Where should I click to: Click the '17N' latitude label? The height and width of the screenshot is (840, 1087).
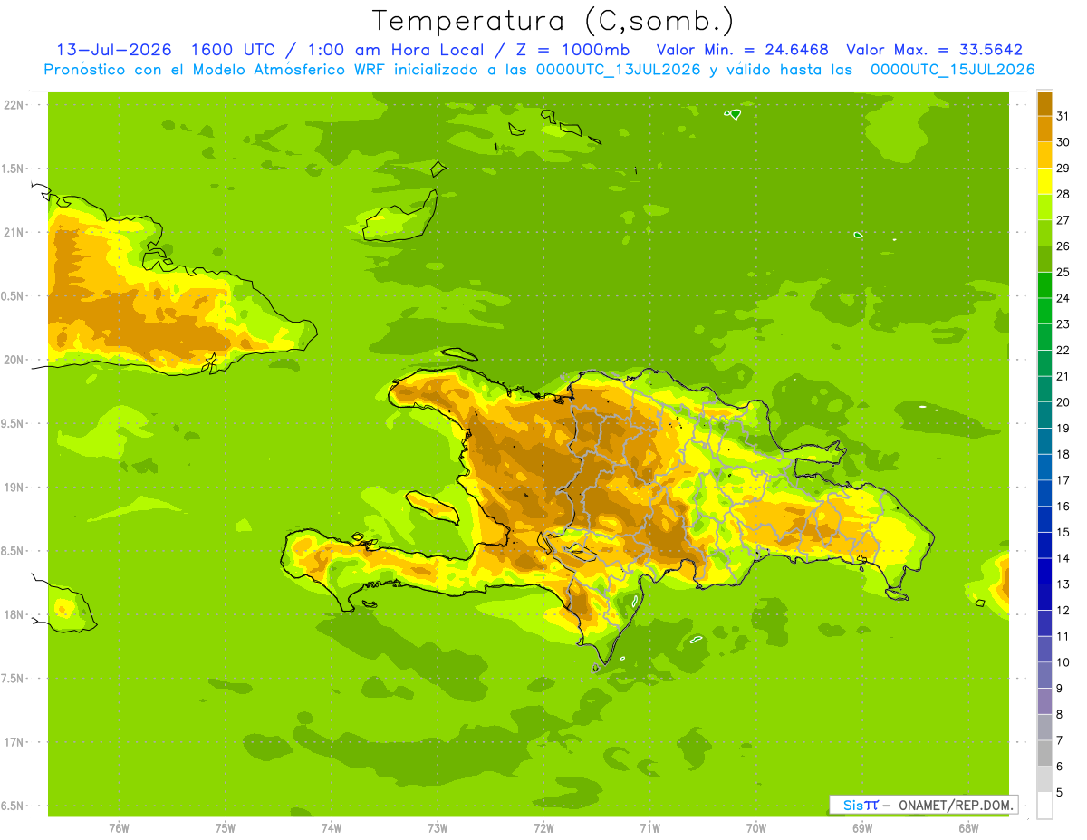point(14,742)
